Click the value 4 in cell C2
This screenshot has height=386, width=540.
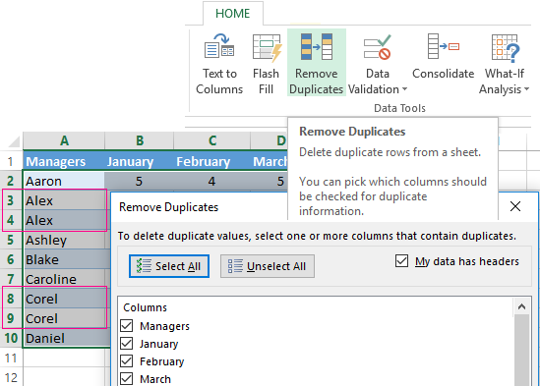212,181
